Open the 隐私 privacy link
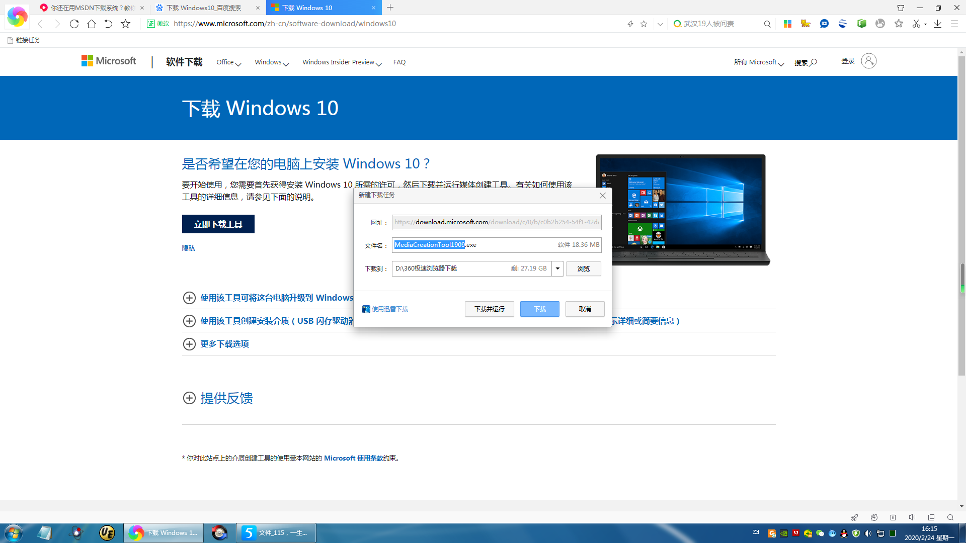 click(x=188, y=248)
